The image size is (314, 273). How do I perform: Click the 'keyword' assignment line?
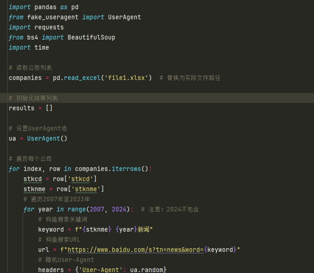[x=95, y=230]
